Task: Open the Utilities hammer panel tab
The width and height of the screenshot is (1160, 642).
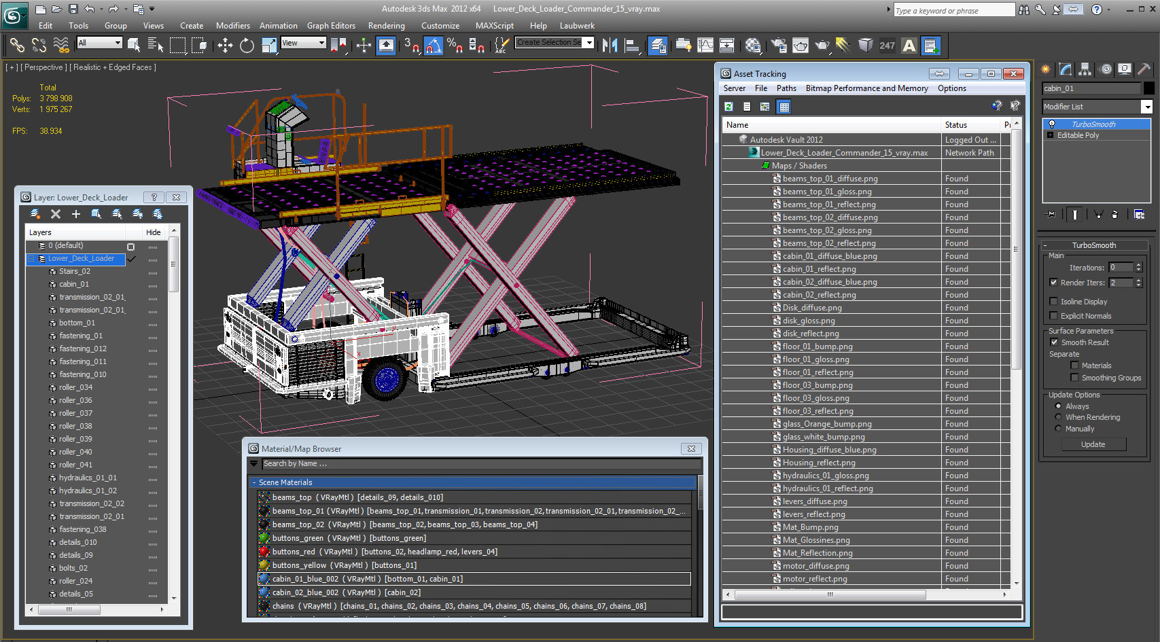Action: point(1144,69)
